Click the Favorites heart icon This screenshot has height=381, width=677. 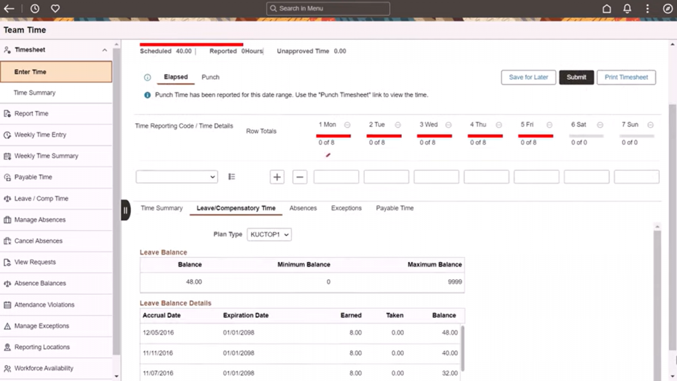pos(55,9)
